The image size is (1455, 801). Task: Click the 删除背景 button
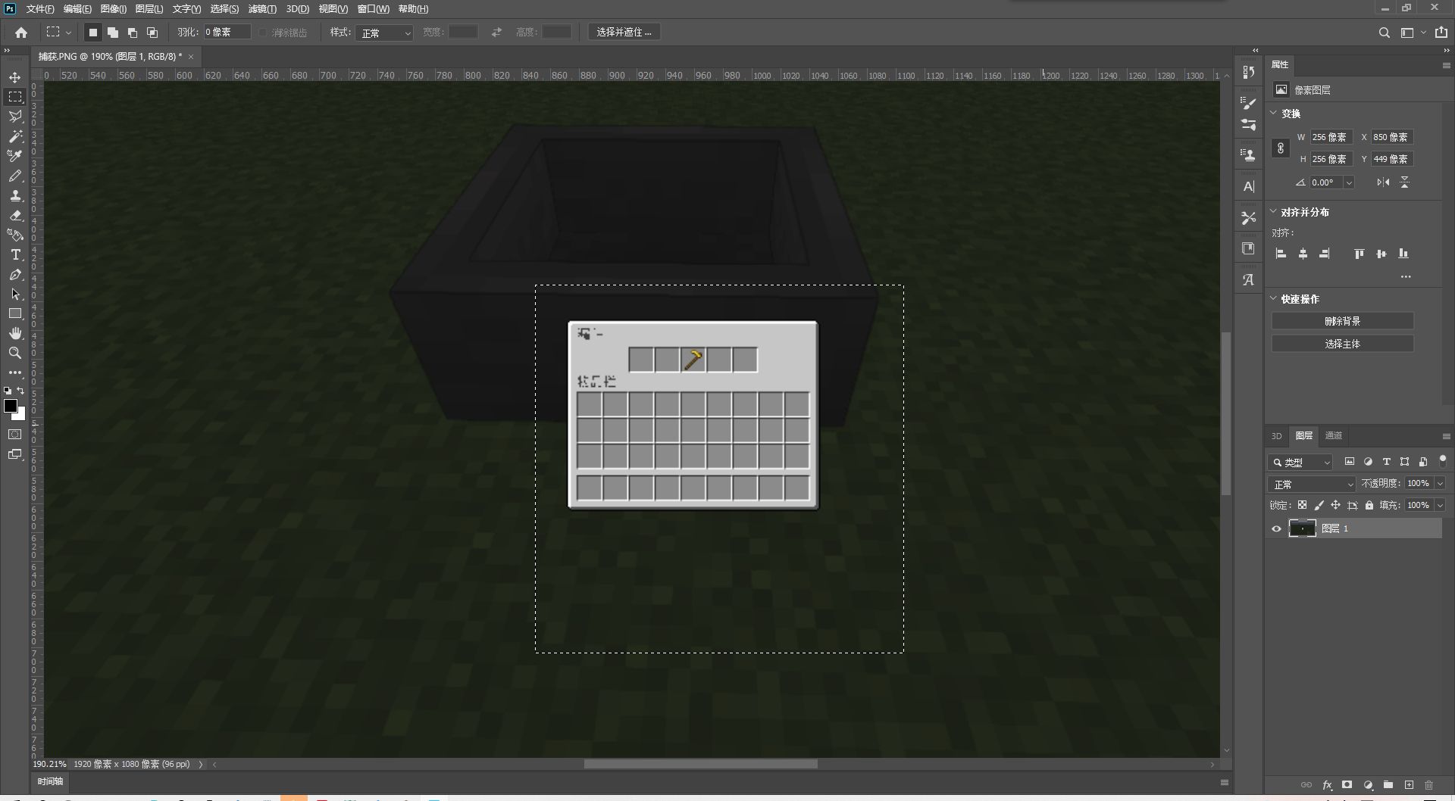coord(1342,321)
